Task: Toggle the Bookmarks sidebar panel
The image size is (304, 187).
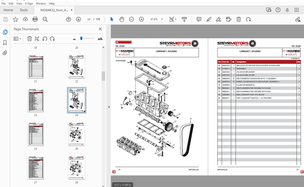Action: [5, 43]
